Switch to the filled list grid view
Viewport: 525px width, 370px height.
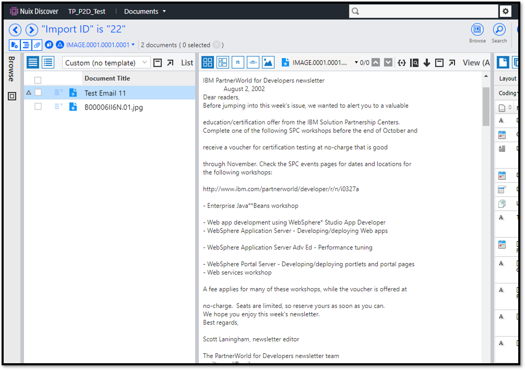[x=33, y=63]
